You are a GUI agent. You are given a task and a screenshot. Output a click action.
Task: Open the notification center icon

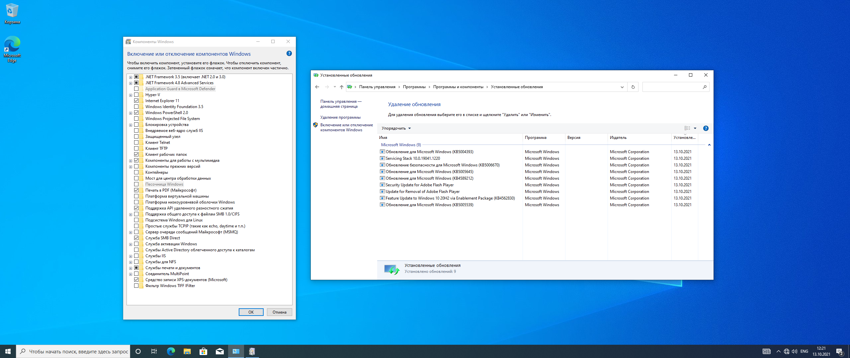(840, 352)
